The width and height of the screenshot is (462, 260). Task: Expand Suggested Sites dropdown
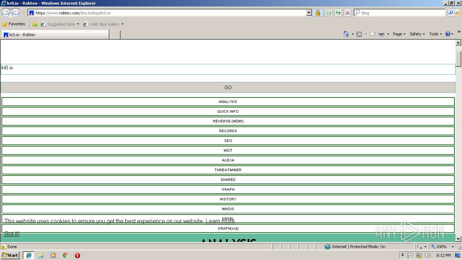pyautogui.click(x=78, y=24)
